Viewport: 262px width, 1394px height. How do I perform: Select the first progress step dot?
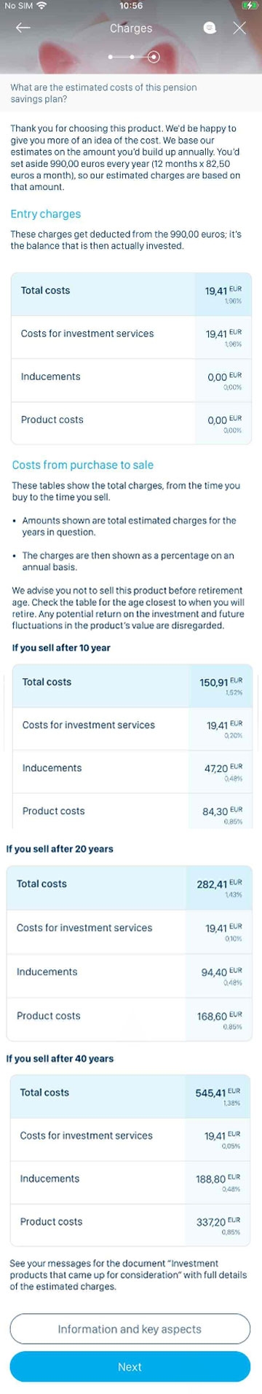point(111,56)
